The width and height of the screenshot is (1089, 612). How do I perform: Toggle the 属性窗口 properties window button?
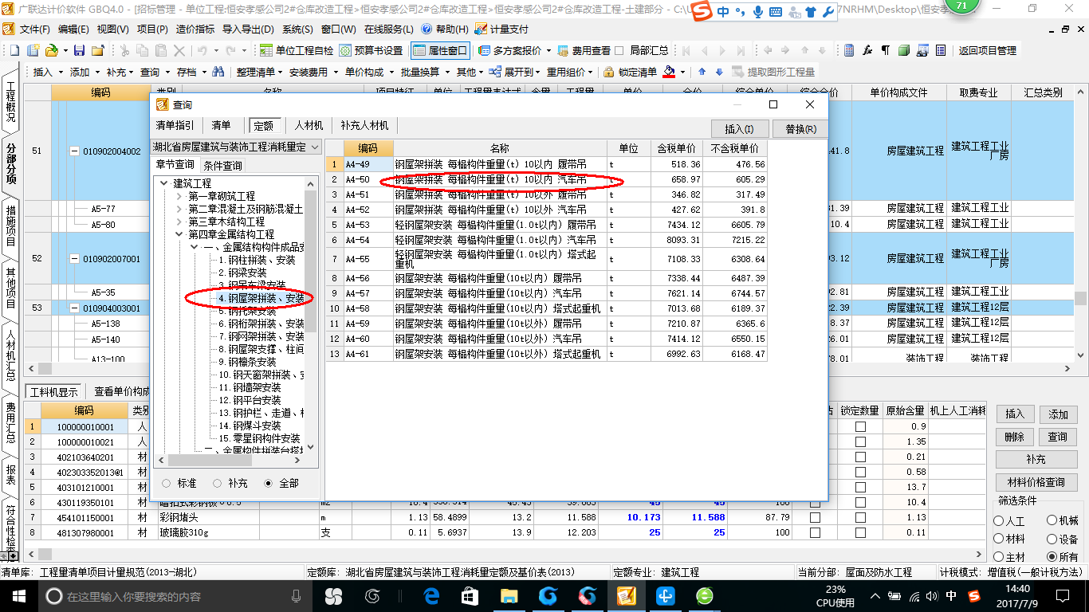point(440,50)
